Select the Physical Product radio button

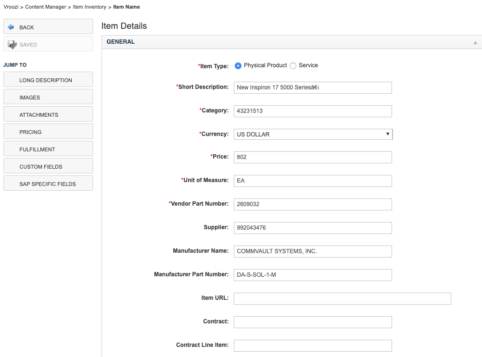pyautogui.click(x=238, y=66)
